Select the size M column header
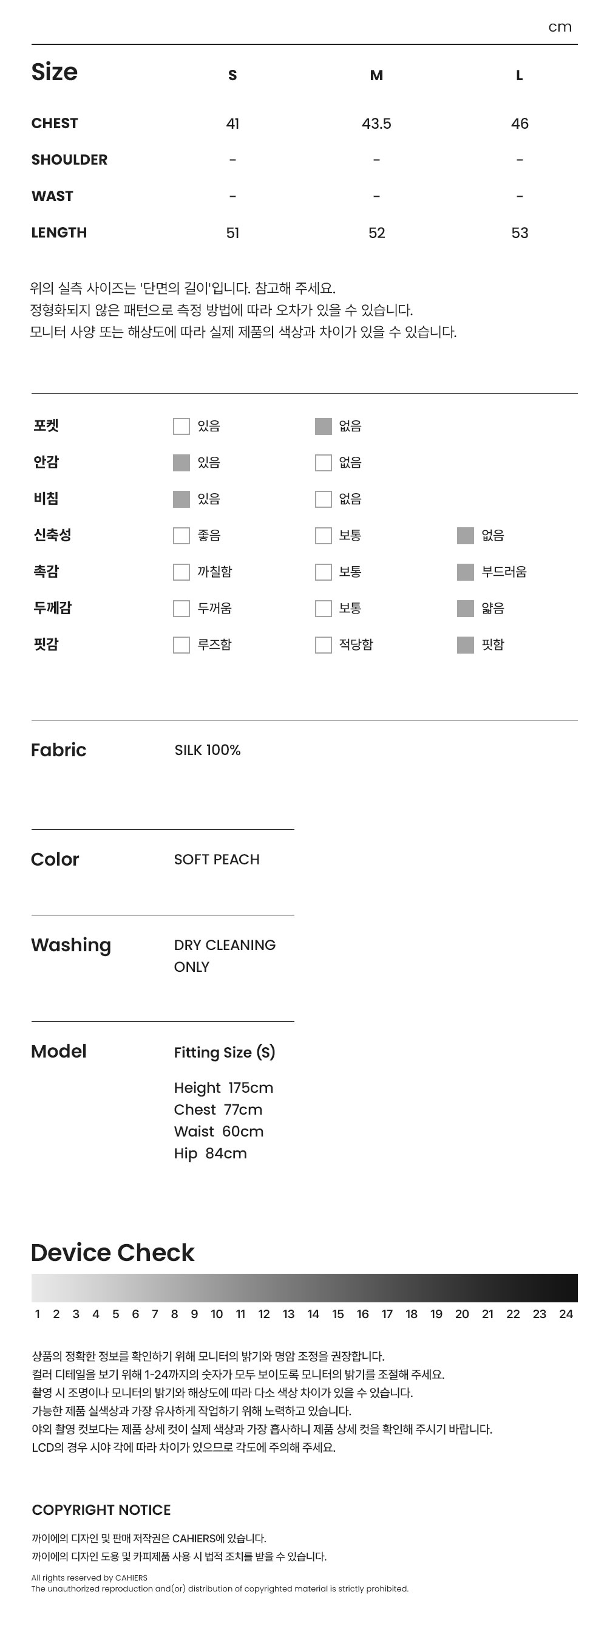This screenshot has height=1634, width=607. click(376, 75)
